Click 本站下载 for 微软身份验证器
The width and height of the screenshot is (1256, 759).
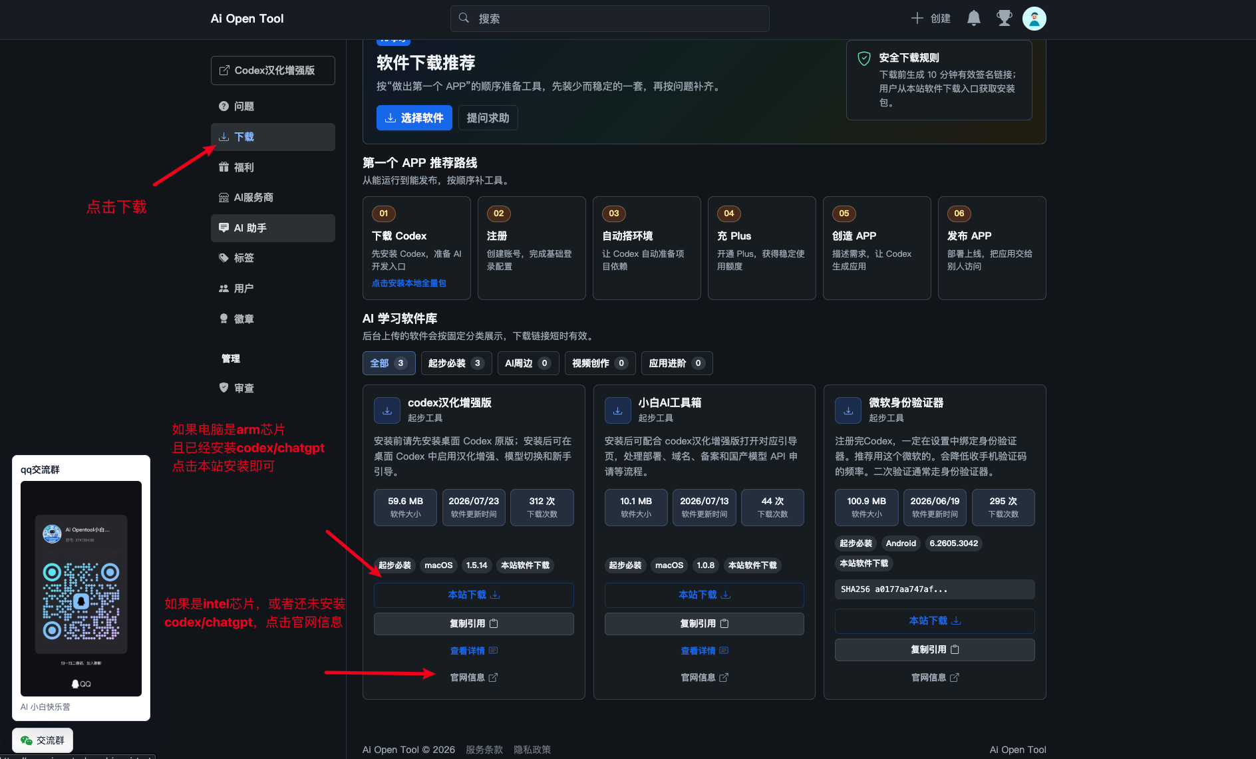[x=935, y=621]
